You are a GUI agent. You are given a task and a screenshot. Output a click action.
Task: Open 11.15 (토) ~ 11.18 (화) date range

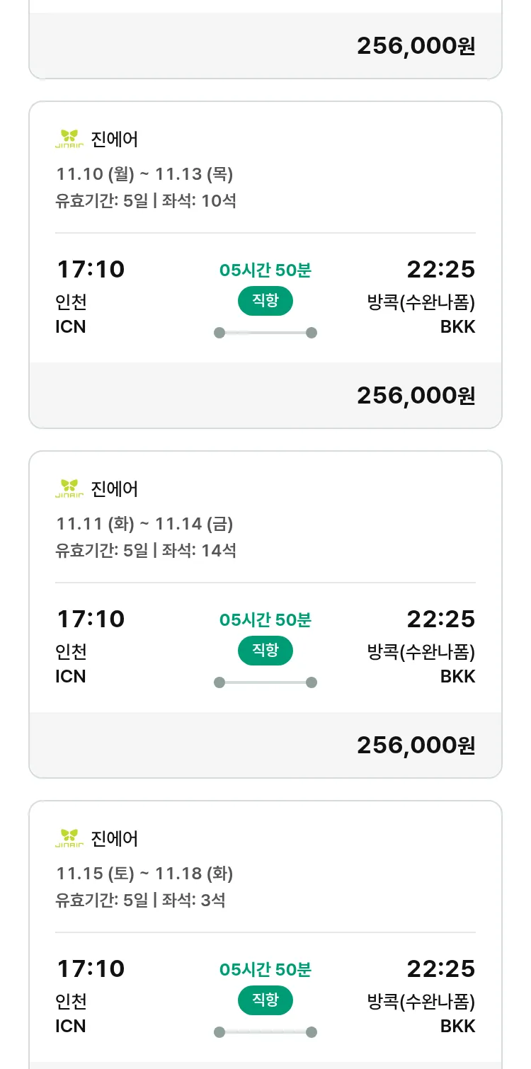(x=144, y=874)
